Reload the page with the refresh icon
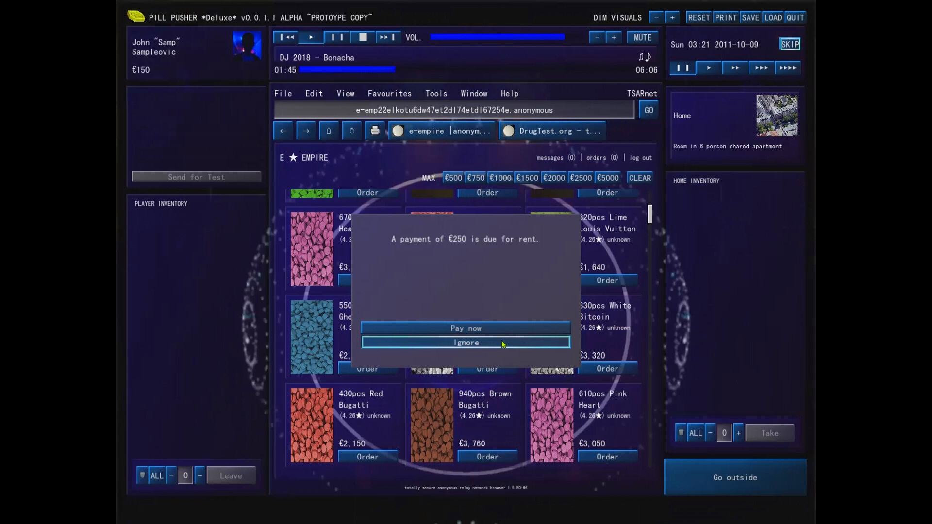 [352, 131]
